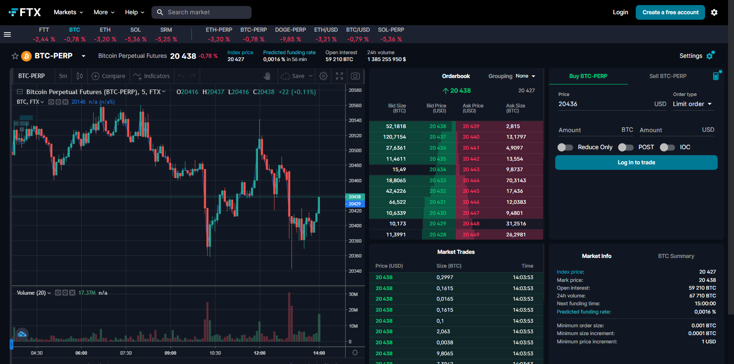Click the TradingView logo on chart
Viewport: 734px width, 364px height.
22,334
